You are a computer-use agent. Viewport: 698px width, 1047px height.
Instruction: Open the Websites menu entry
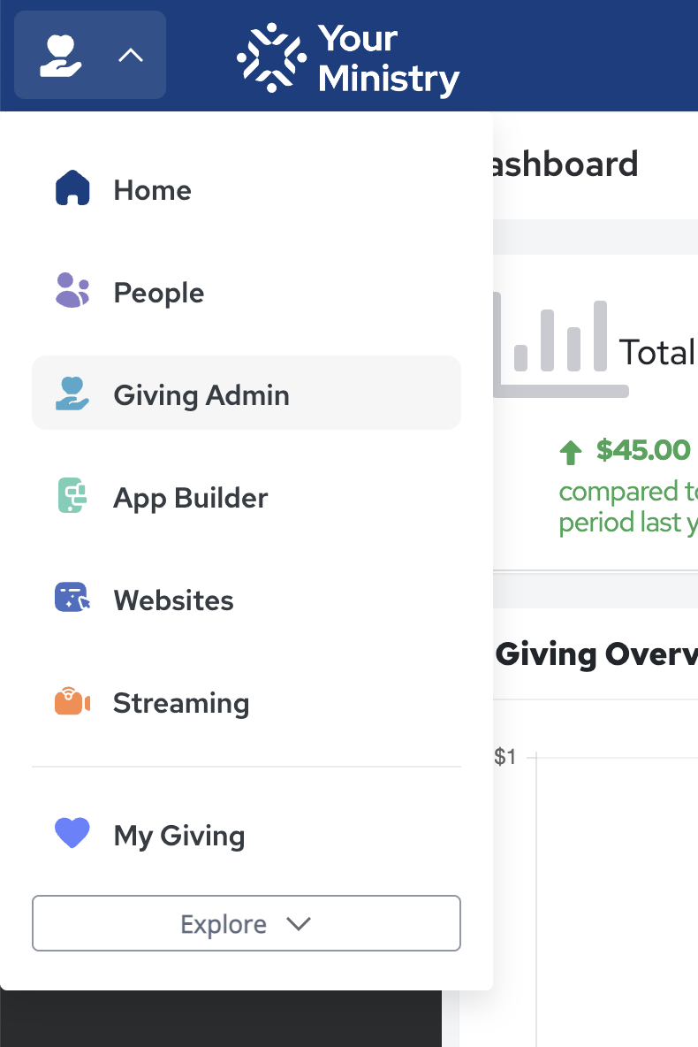click(x=174, y=600)
